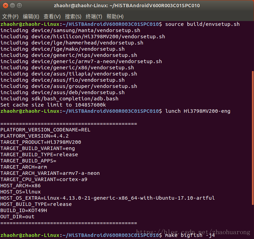Screen dimensions: 254x239
Task: Click the lge/mako vendorsetup.sh line
Action: [x=63, y=49]
